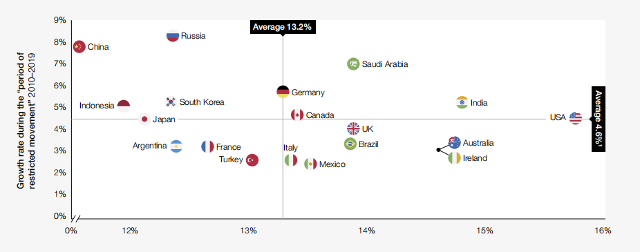640x252 pixels.
Task: Click the Japan flag marker
Action: tap(144, 119)
